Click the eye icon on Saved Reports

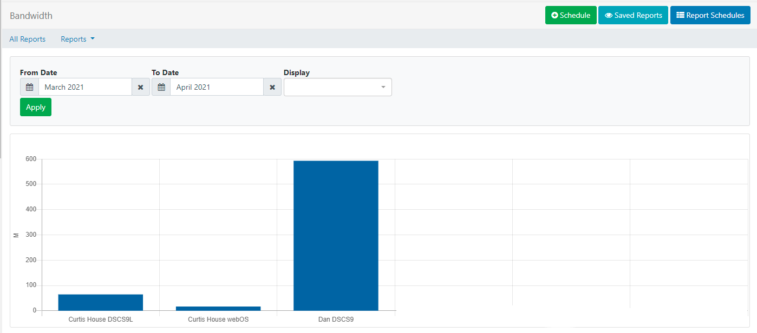pos(609,15)
